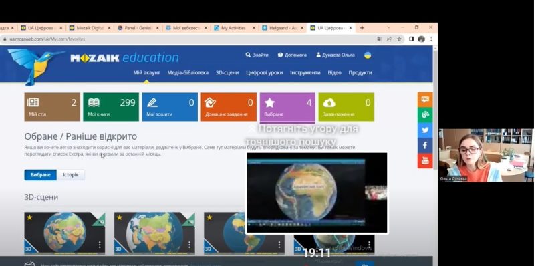
Task: Open options menu on fourth 3D scene
Action: [x=369, y=245]
